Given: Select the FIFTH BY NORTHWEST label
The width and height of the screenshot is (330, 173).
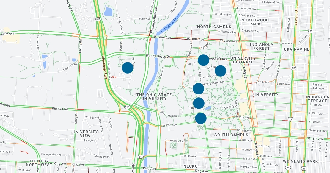Looking at the screenshot, I should tap(39, 163).
